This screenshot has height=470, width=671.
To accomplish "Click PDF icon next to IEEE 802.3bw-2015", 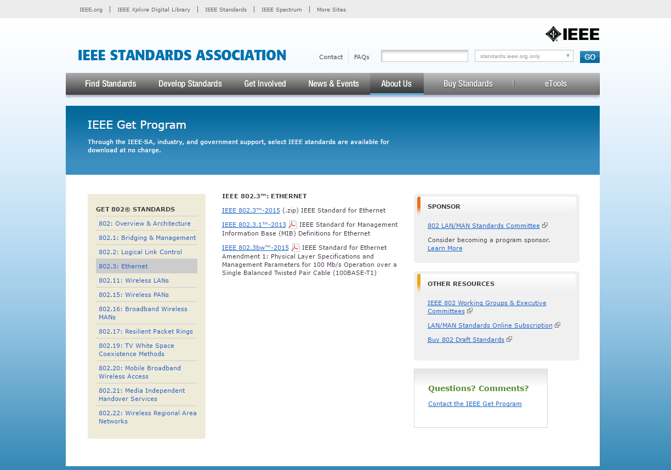I will point(295,248).
